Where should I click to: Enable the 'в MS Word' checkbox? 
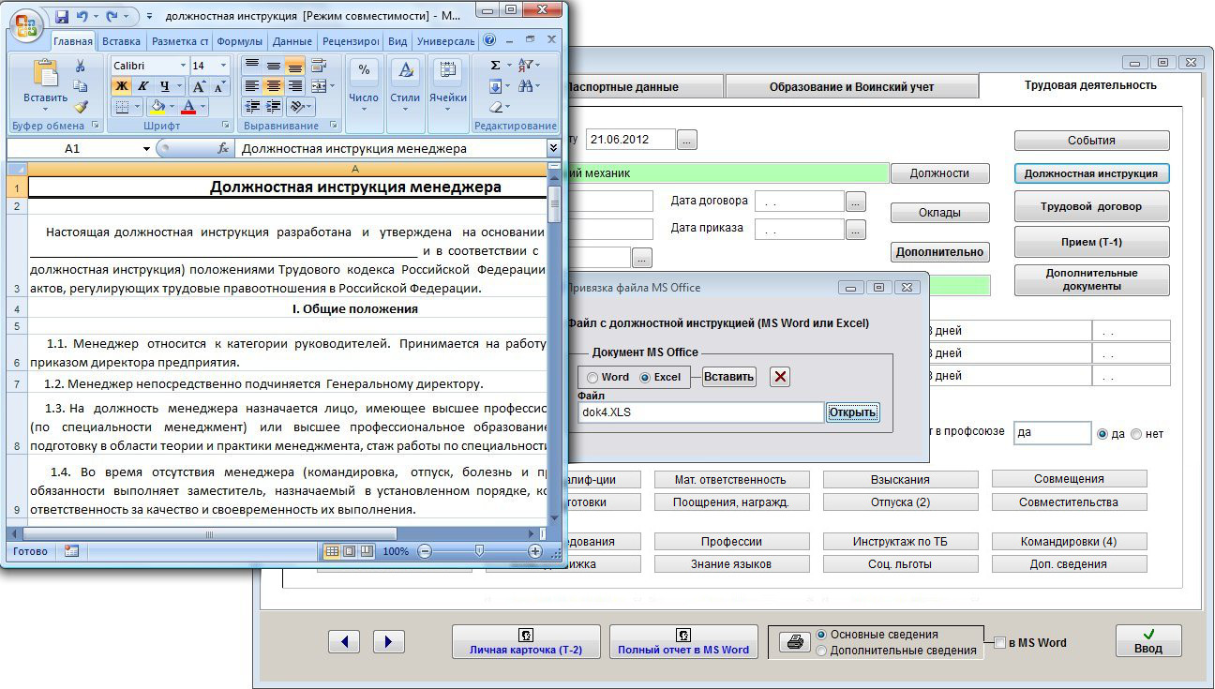pos(999,643)
